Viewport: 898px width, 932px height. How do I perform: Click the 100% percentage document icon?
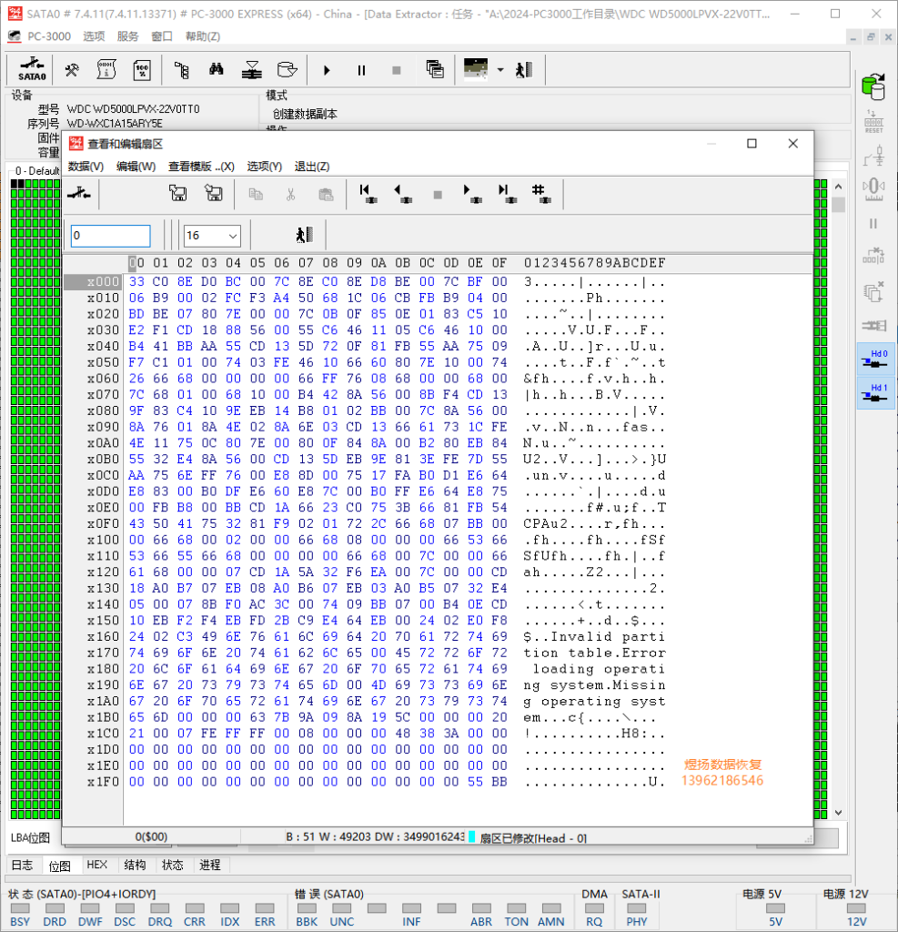pos(143,70)
